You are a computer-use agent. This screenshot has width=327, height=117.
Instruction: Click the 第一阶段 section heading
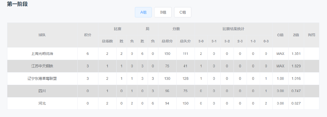coord(17,4)
